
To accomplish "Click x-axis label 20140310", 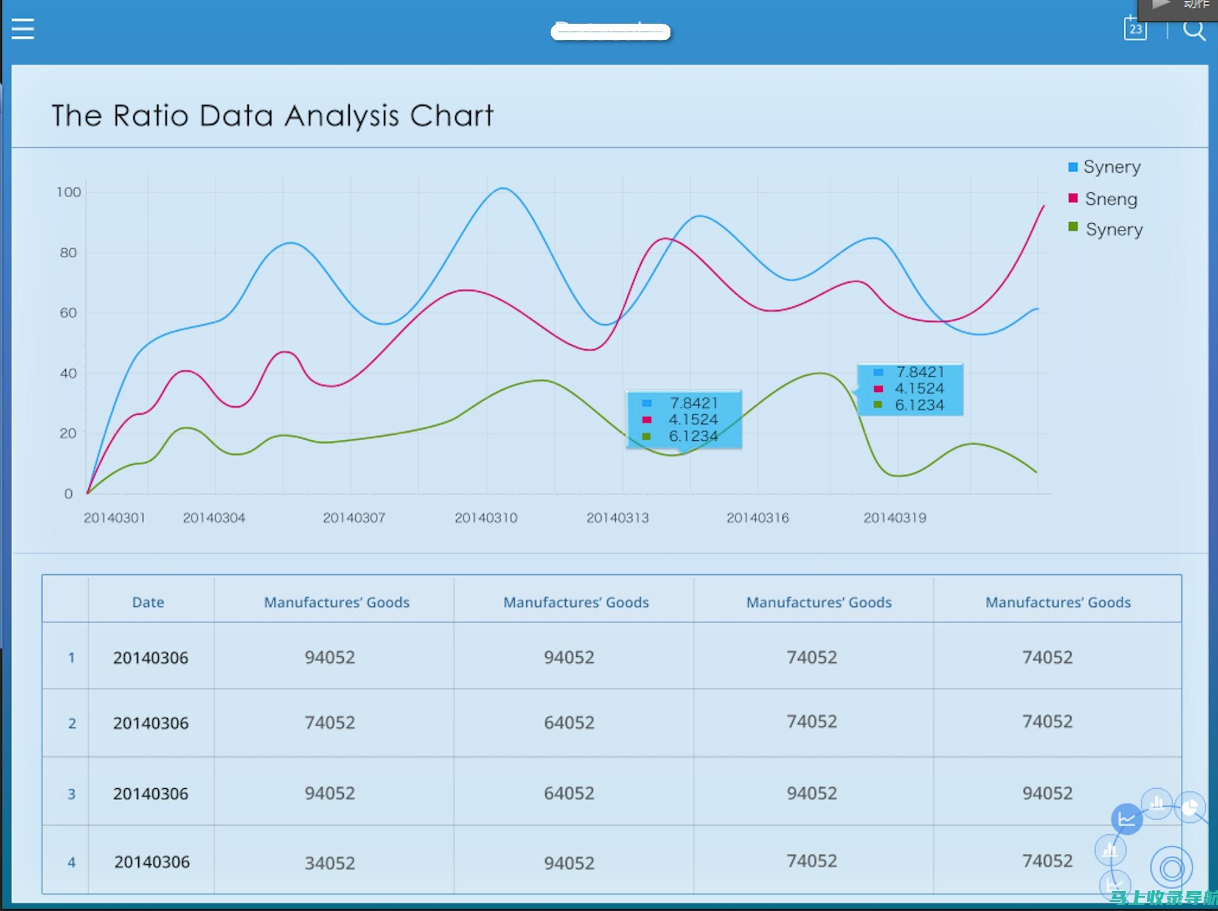I will click(x=485, y=518).
